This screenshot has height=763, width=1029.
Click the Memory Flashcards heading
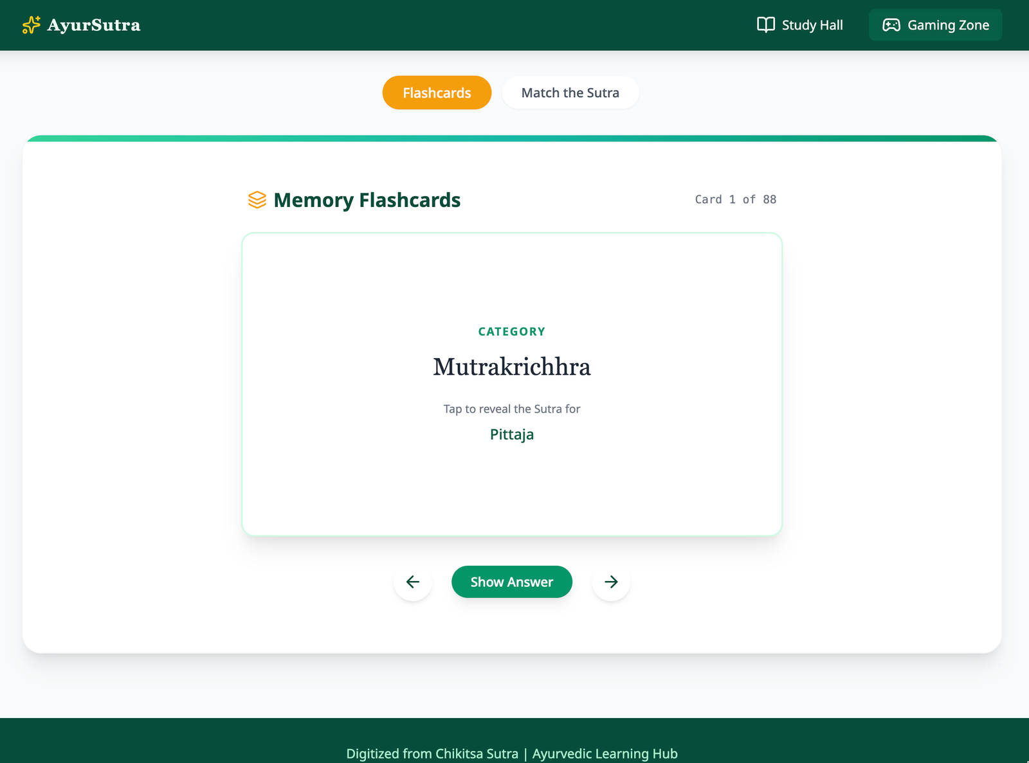tap(367, 200)
